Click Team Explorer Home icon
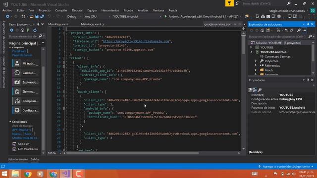The height and width of the screenshot is (178, 317). (x=22, y=30)
